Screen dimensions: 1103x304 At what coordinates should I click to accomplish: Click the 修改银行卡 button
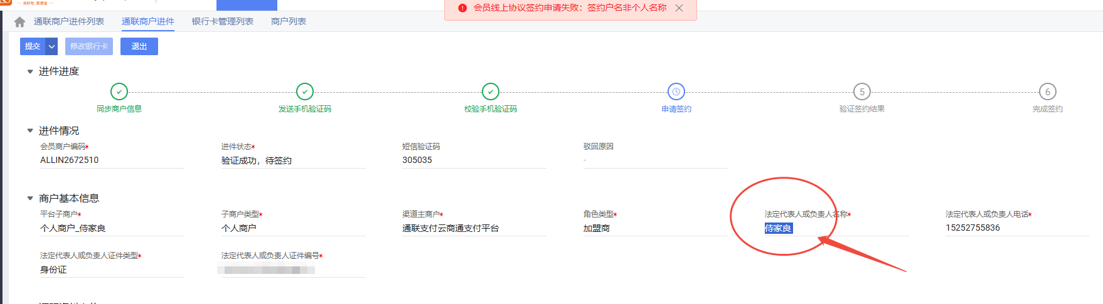(x=89, y=46)
